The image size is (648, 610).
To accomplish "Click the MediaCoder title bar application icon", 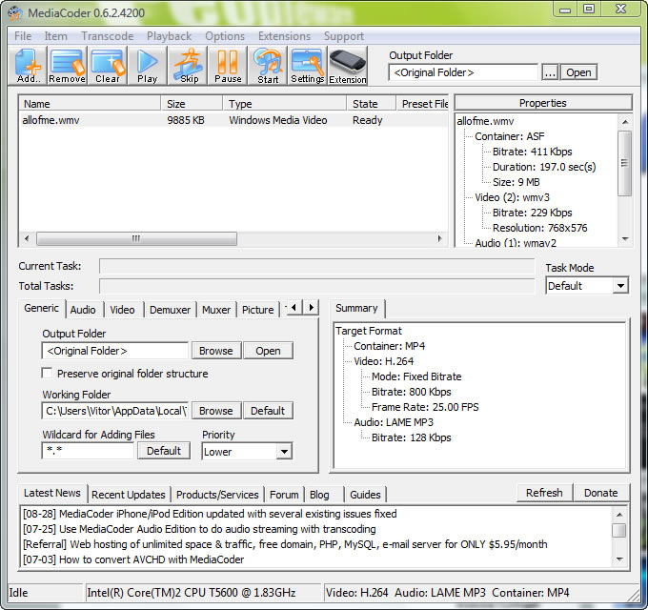I will [x=15, y=12].
